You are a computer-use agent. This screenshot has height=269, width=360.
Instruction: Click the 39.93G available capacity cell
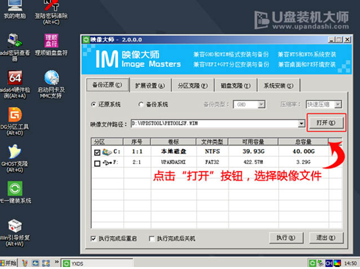253,152
